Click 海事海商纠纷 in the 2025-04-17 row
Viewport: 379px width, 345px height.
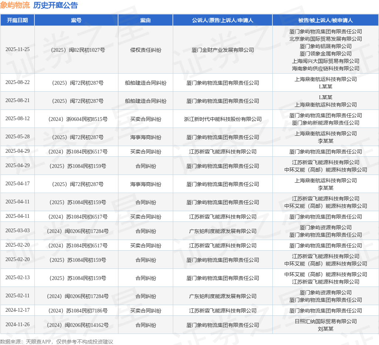pos(145,184)
